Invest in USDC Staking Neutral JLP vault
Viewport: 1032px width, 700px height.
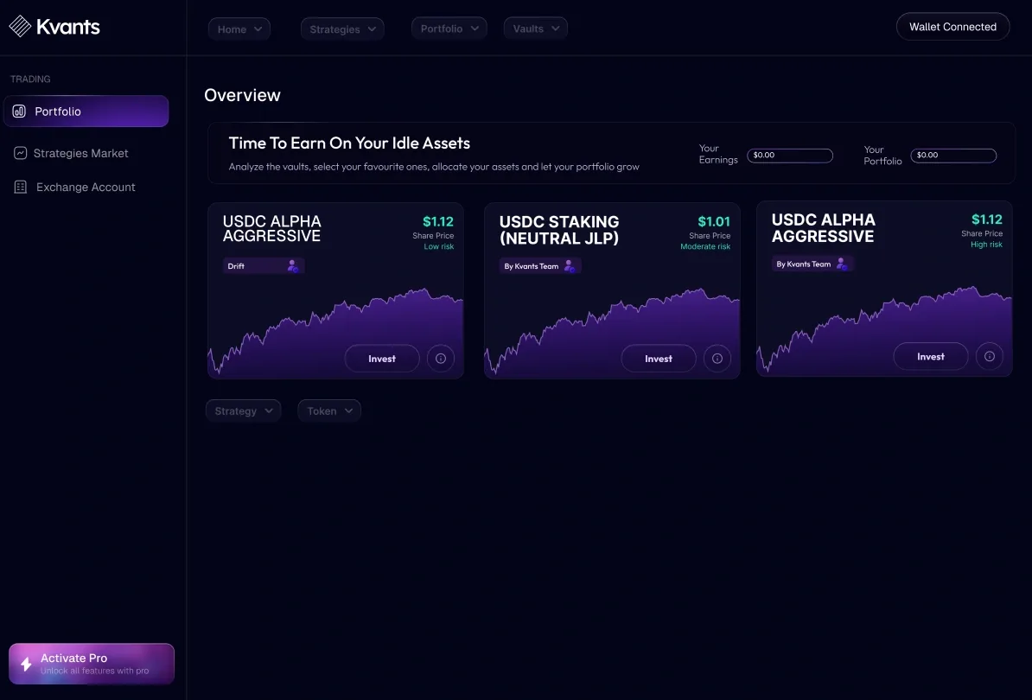click(659, 359)
